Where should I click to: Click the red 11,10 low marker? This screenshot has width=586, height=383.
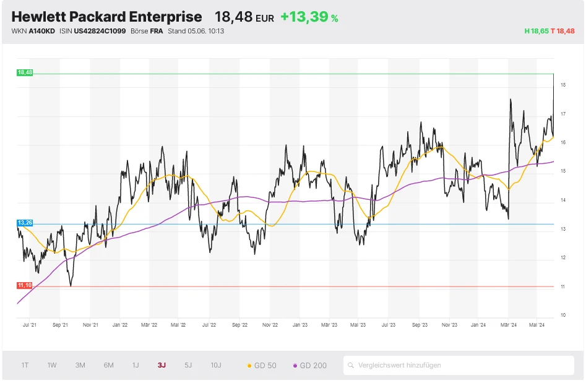click(25, 285)
